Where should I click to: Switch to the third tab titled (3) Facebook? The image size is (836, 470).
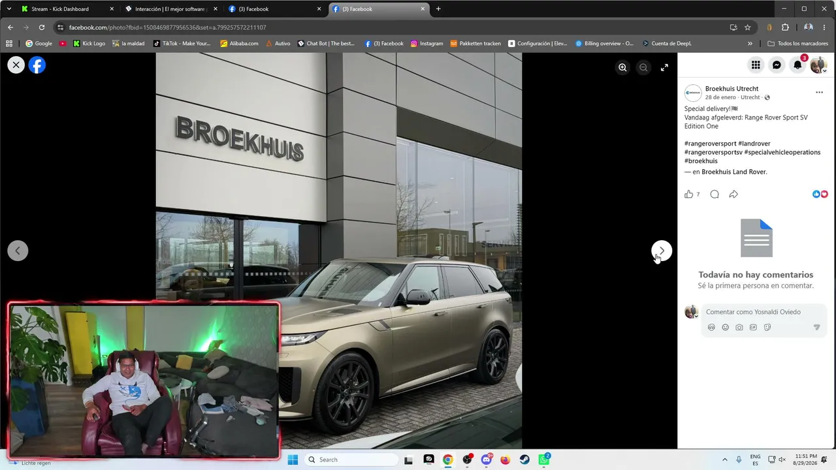click(275, 9)
